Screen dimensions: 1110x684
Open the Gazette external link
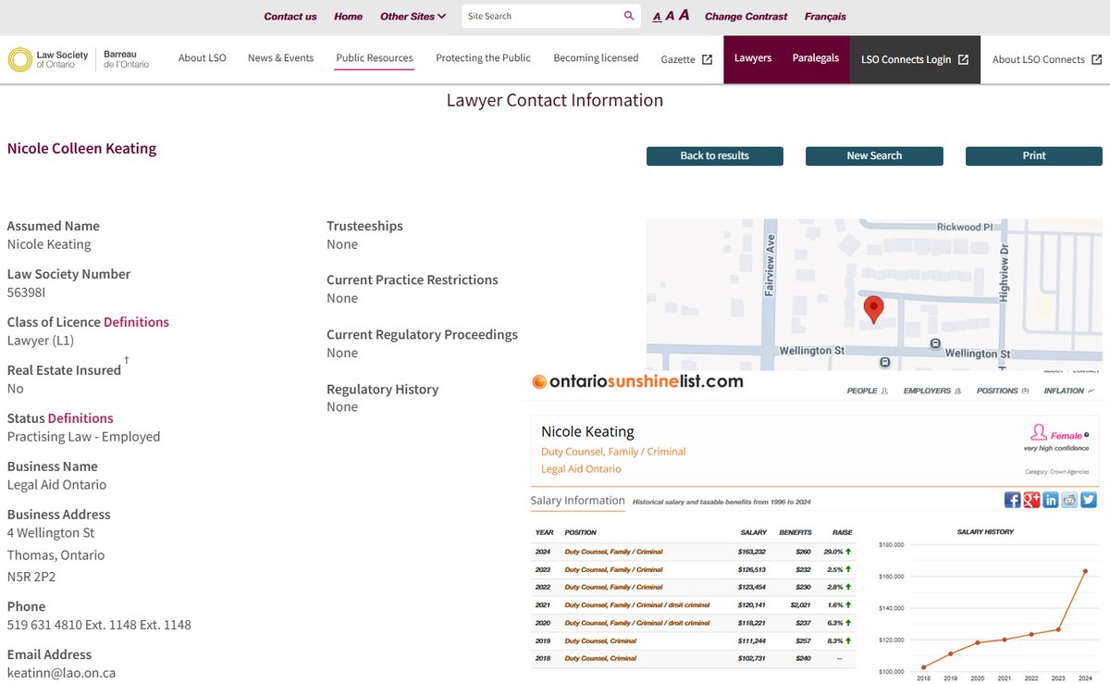pyautogui.click(x=686, y=59)
